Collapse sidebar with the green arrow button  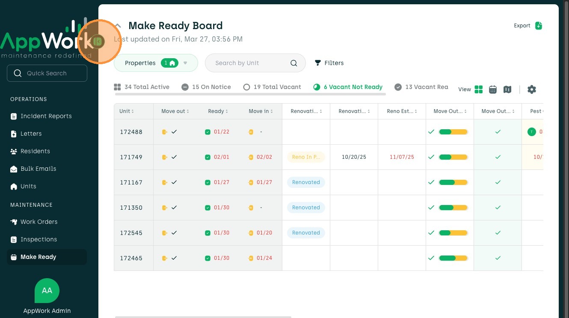click(98, 42)
